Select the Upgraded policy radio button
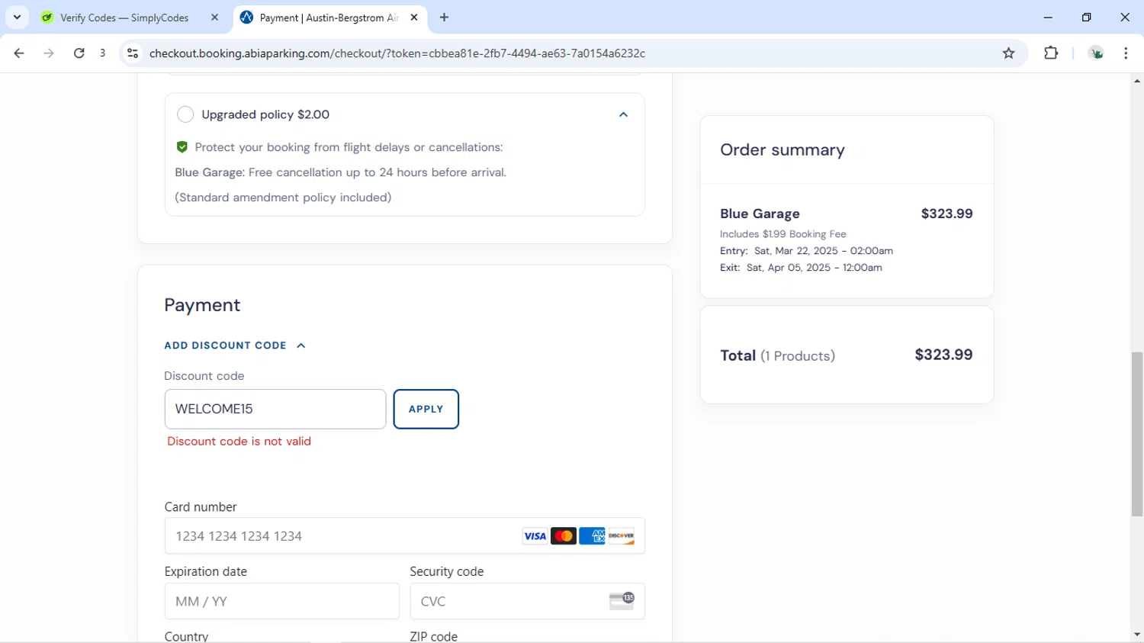The image size is (1144, 643). pyautogui.click(x=185, y=114)
